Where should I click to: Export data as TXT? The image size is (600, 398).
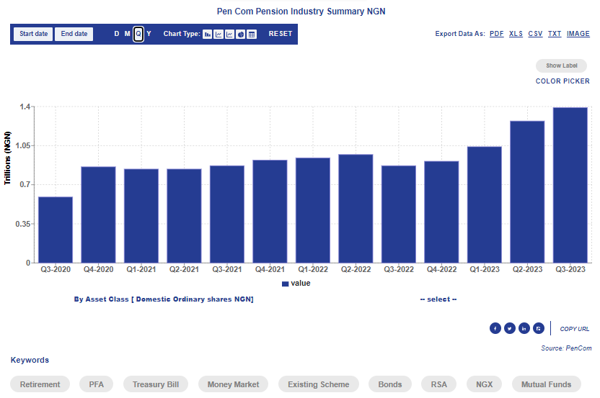(x=555, y=34)
